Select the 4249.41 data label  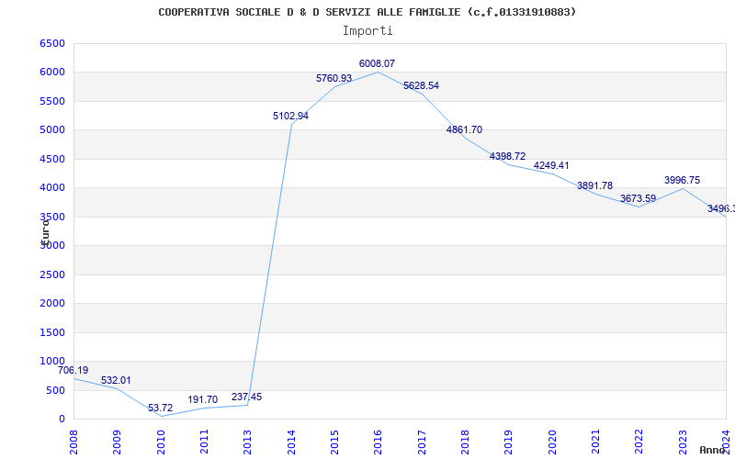coord(551,165)
